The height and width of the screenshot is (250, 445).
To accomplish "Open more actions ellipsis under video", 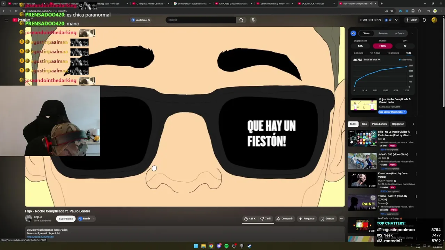I will point(342,219).
